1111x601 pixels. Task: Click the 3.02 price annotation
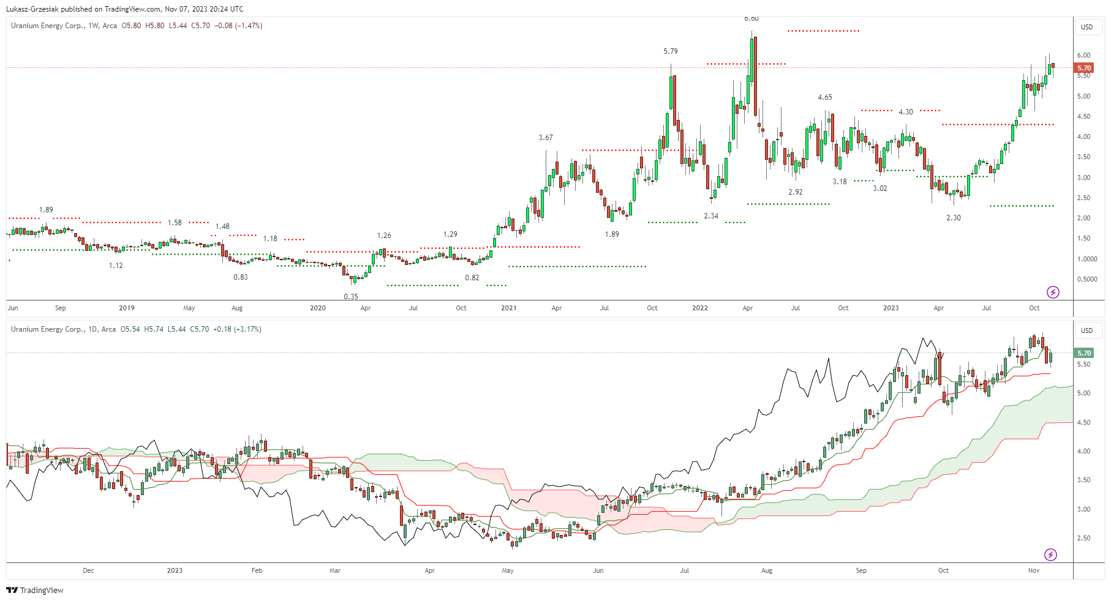[x=880, y=189]
